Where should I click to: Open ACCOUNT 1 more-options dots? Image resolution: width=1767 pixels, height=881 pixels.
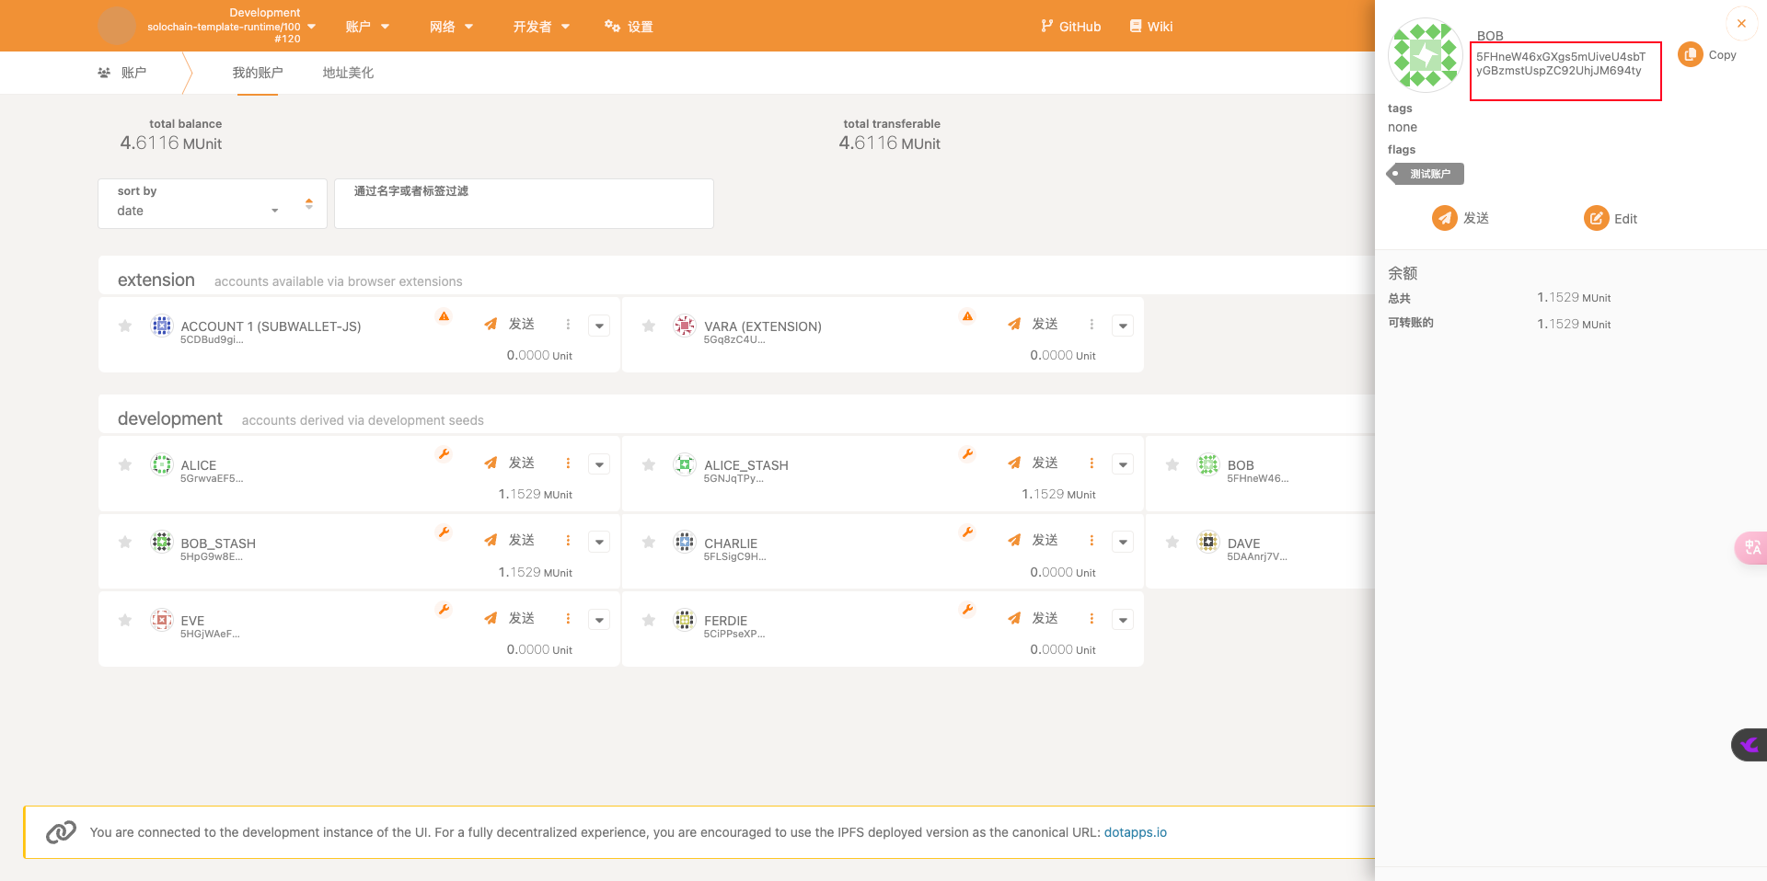pyautogui.click(x=568, y=325)
